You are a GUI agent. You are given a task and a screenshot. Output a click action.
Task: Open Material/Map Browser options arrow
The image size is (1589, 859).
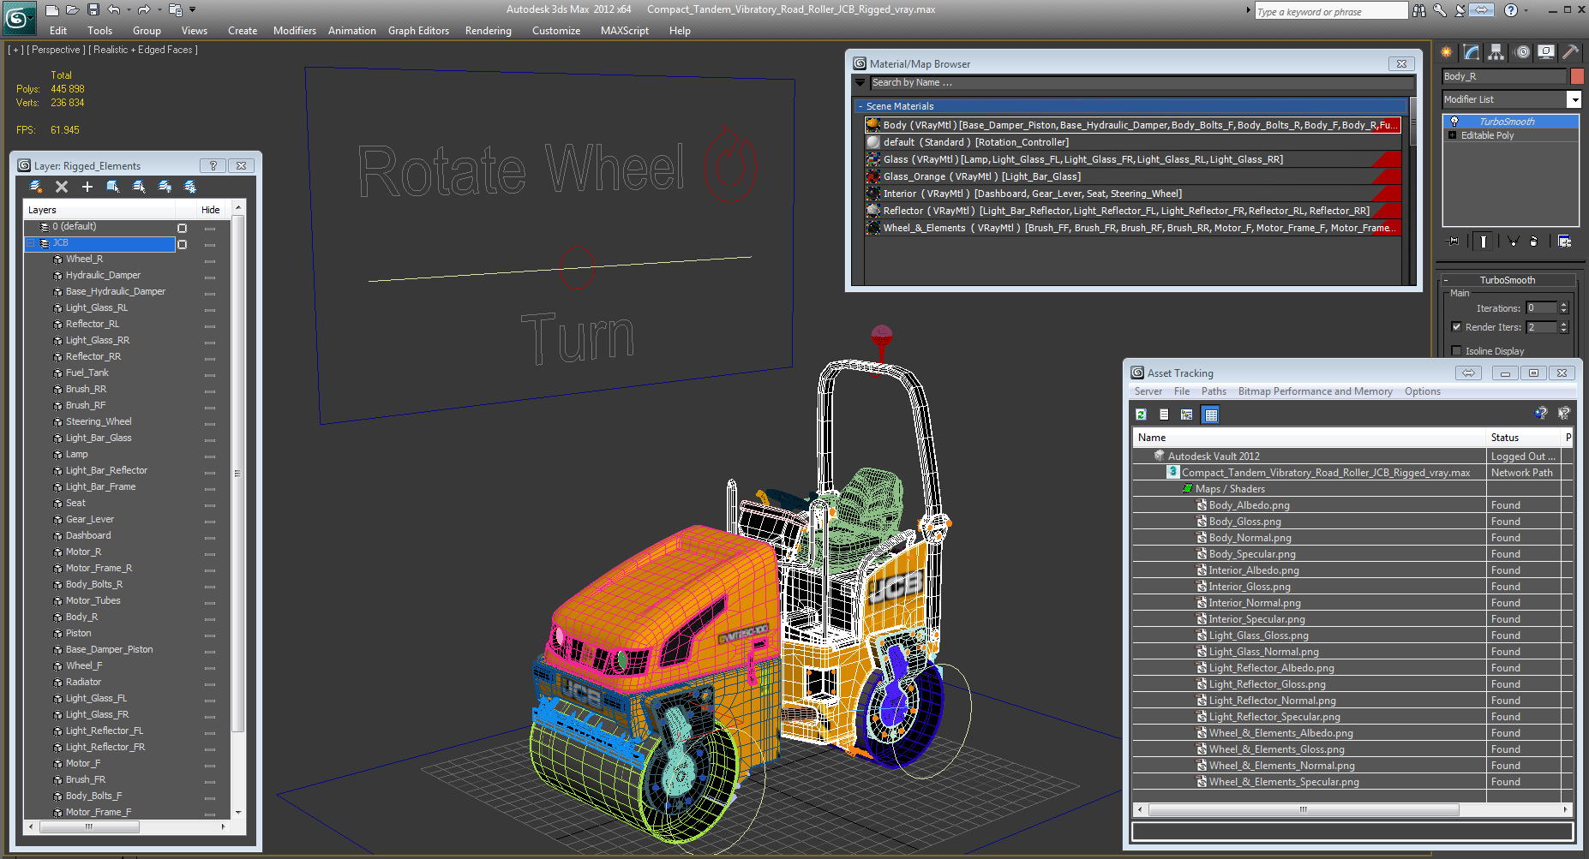pyautogui.click(x=860, y=83)
